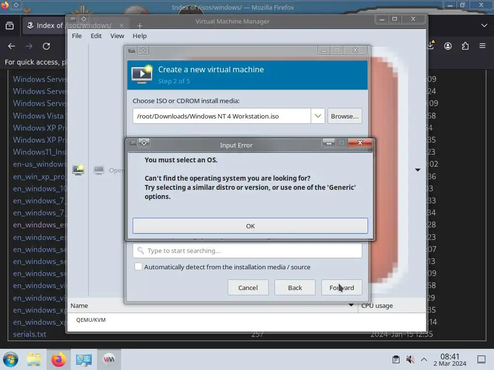The width and height of the screenshot is (494, 370).
Task: Reload the page in Firefox
Action: point(46,46)
